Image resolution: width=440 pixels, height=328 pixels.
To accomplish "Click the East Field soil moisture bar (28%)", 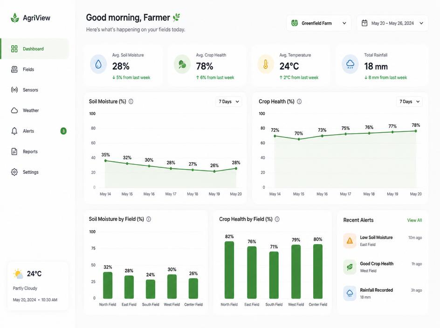I will (129, 287).
